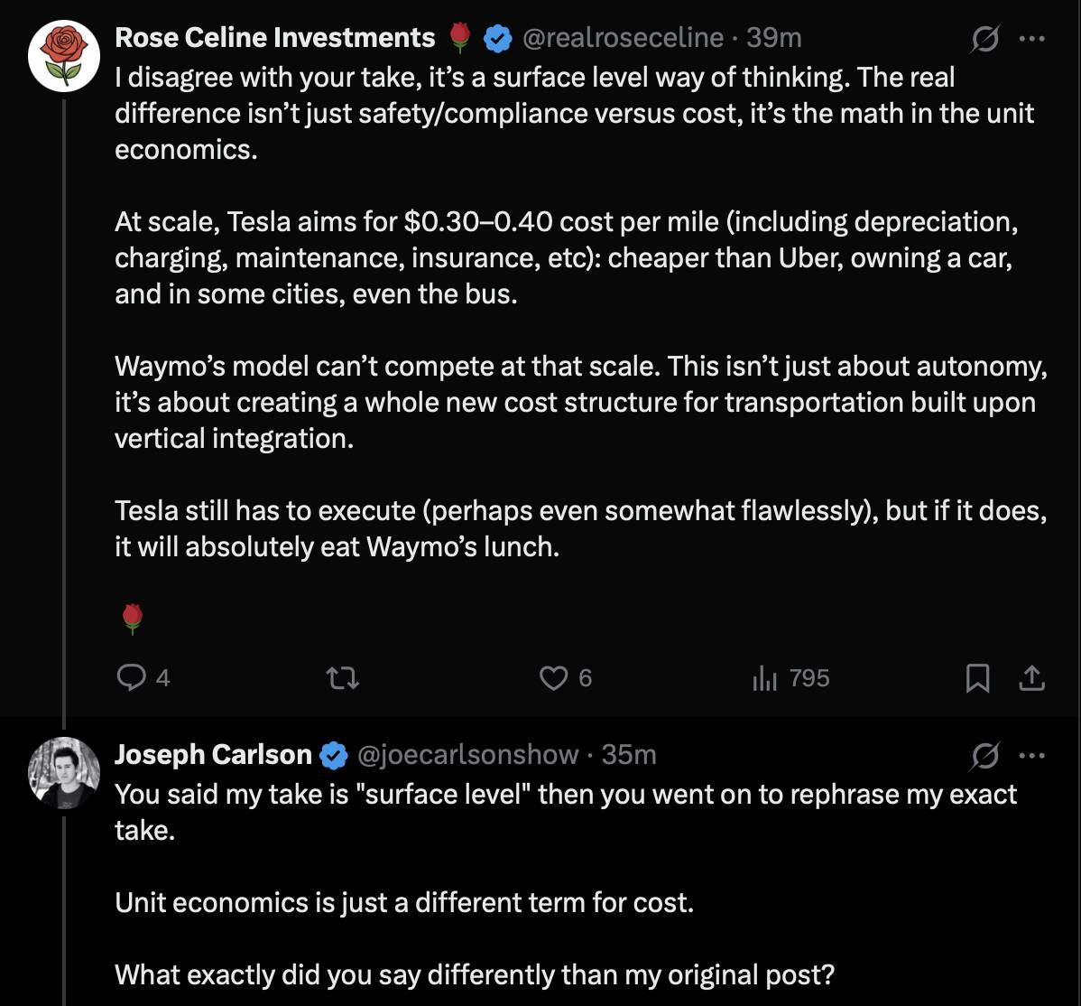
Task: Like the Rose Celine Investments post
Action: (x=552, y=678)
